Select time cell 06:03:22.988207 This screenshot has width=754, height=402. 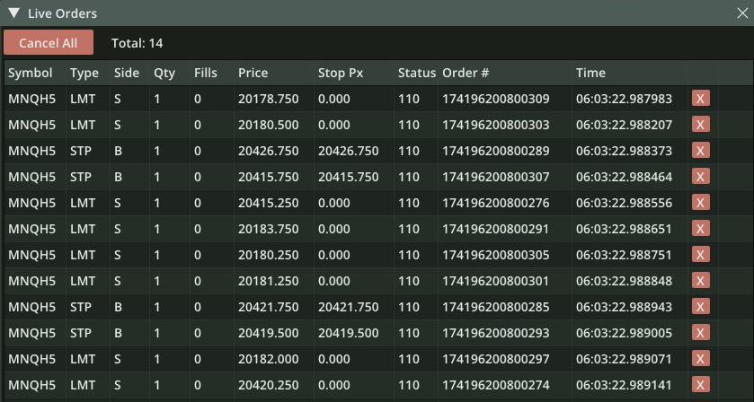coord(624,125)
